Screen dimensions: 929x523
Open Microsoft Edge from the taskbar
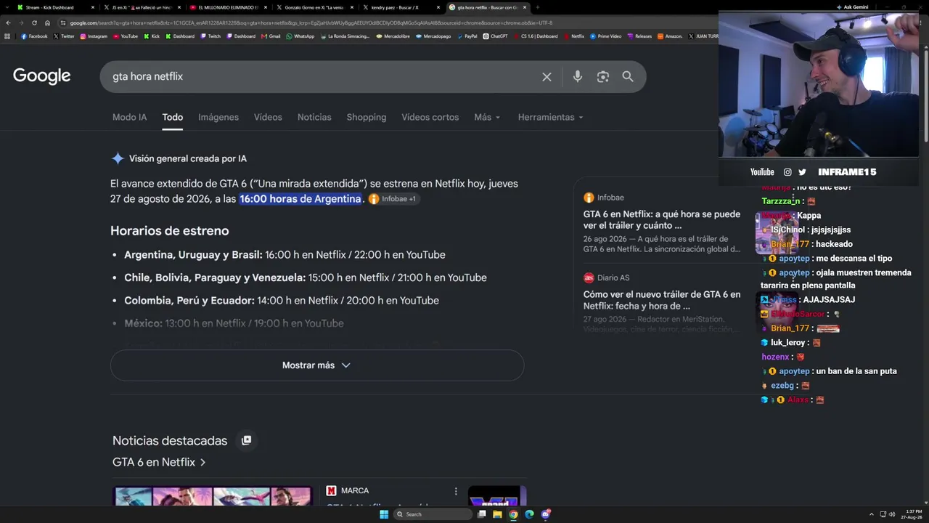coord(529,514)
